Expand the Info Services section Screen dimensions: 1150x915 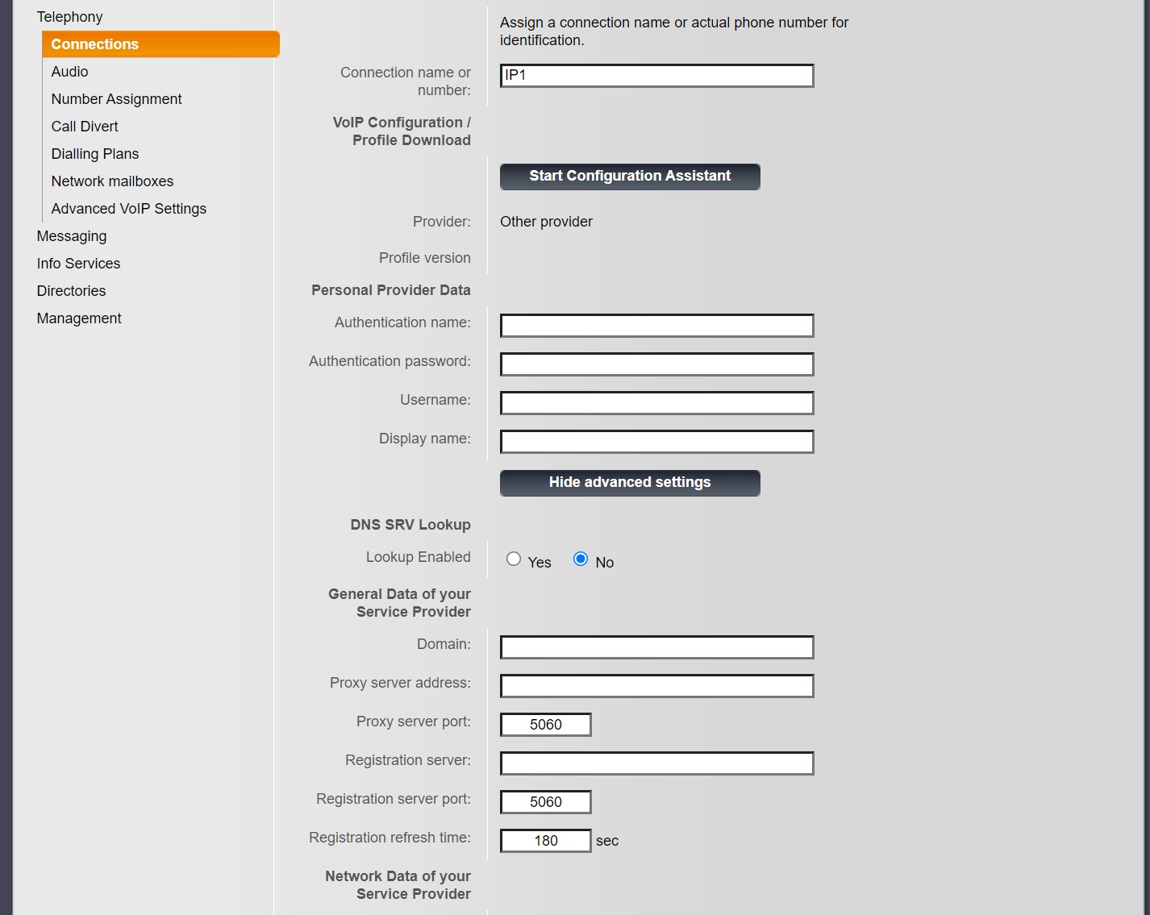78,264
